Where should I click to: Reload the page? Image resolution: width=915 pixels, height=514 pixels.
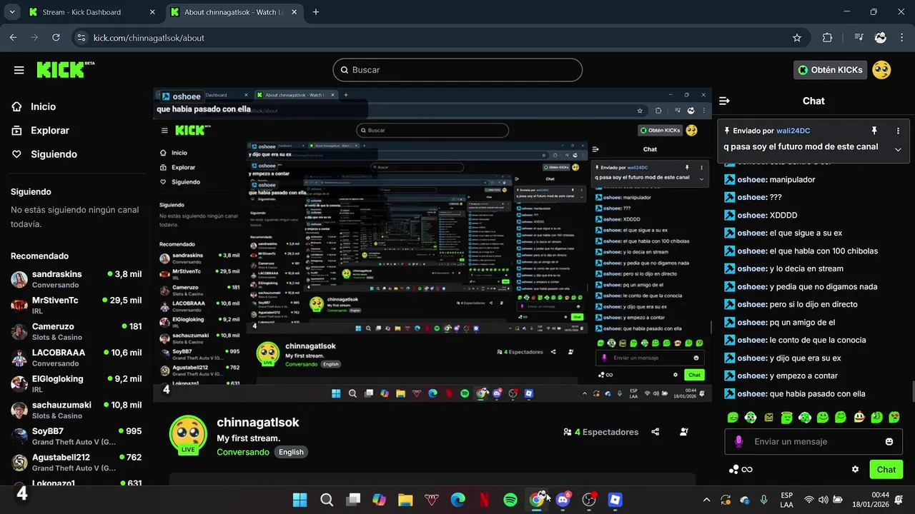tap(56, 37)
